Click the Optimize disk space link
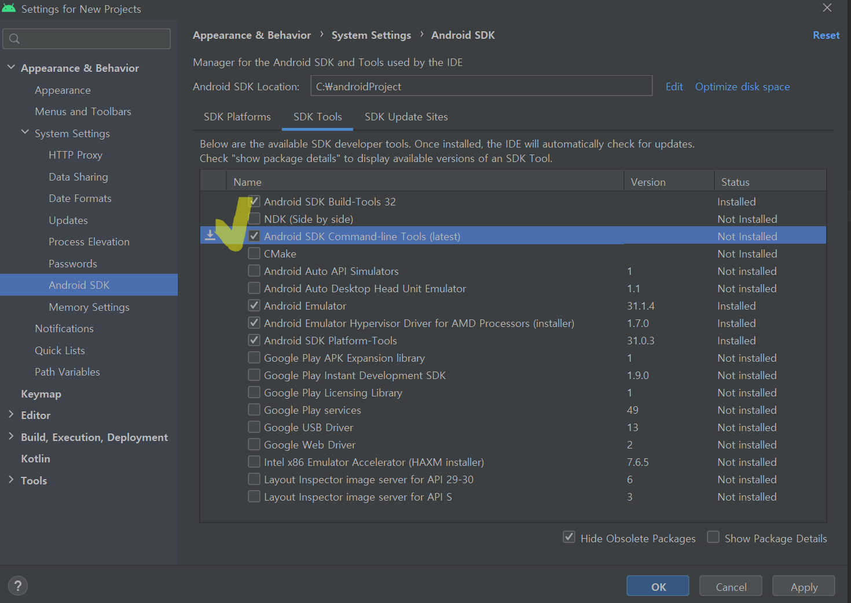Viewport: 851px width, 603px height. (742, 87)
